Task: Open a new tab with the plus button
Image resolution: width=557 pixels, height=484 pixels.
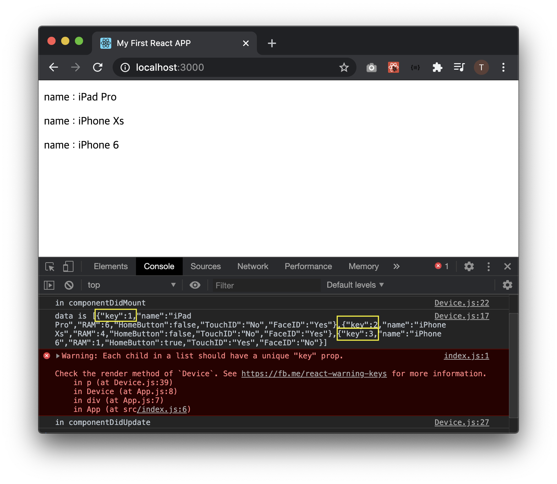Action: (x=272, y=43)
